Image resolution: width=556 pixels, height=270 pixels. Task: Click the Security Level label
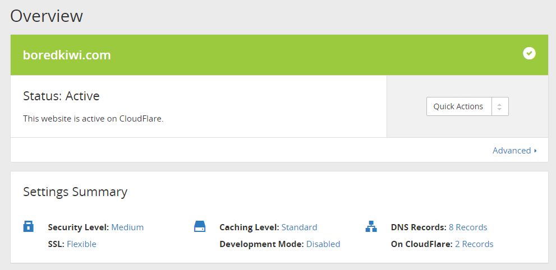coord(79,227)
